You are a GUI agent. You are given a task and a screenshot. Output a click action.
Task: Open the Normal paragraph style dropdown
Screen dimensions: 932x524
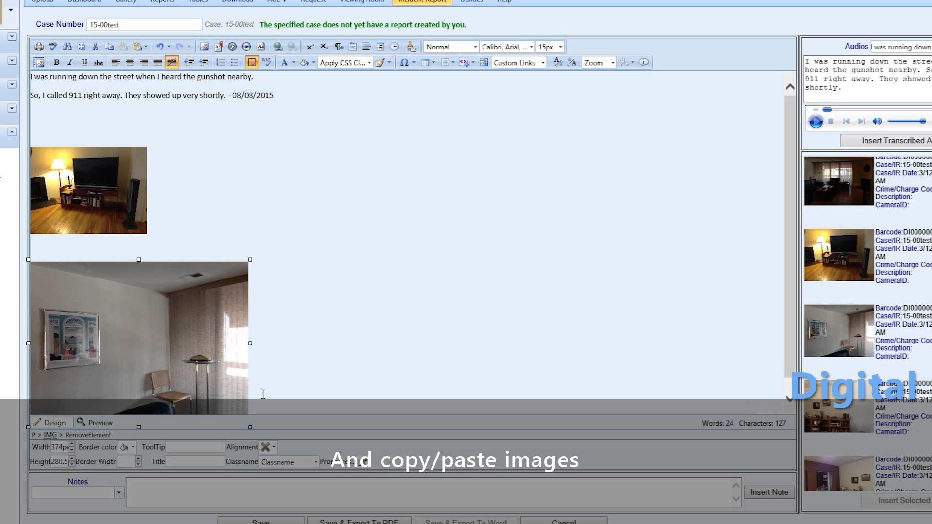click(x=450, y=46)
